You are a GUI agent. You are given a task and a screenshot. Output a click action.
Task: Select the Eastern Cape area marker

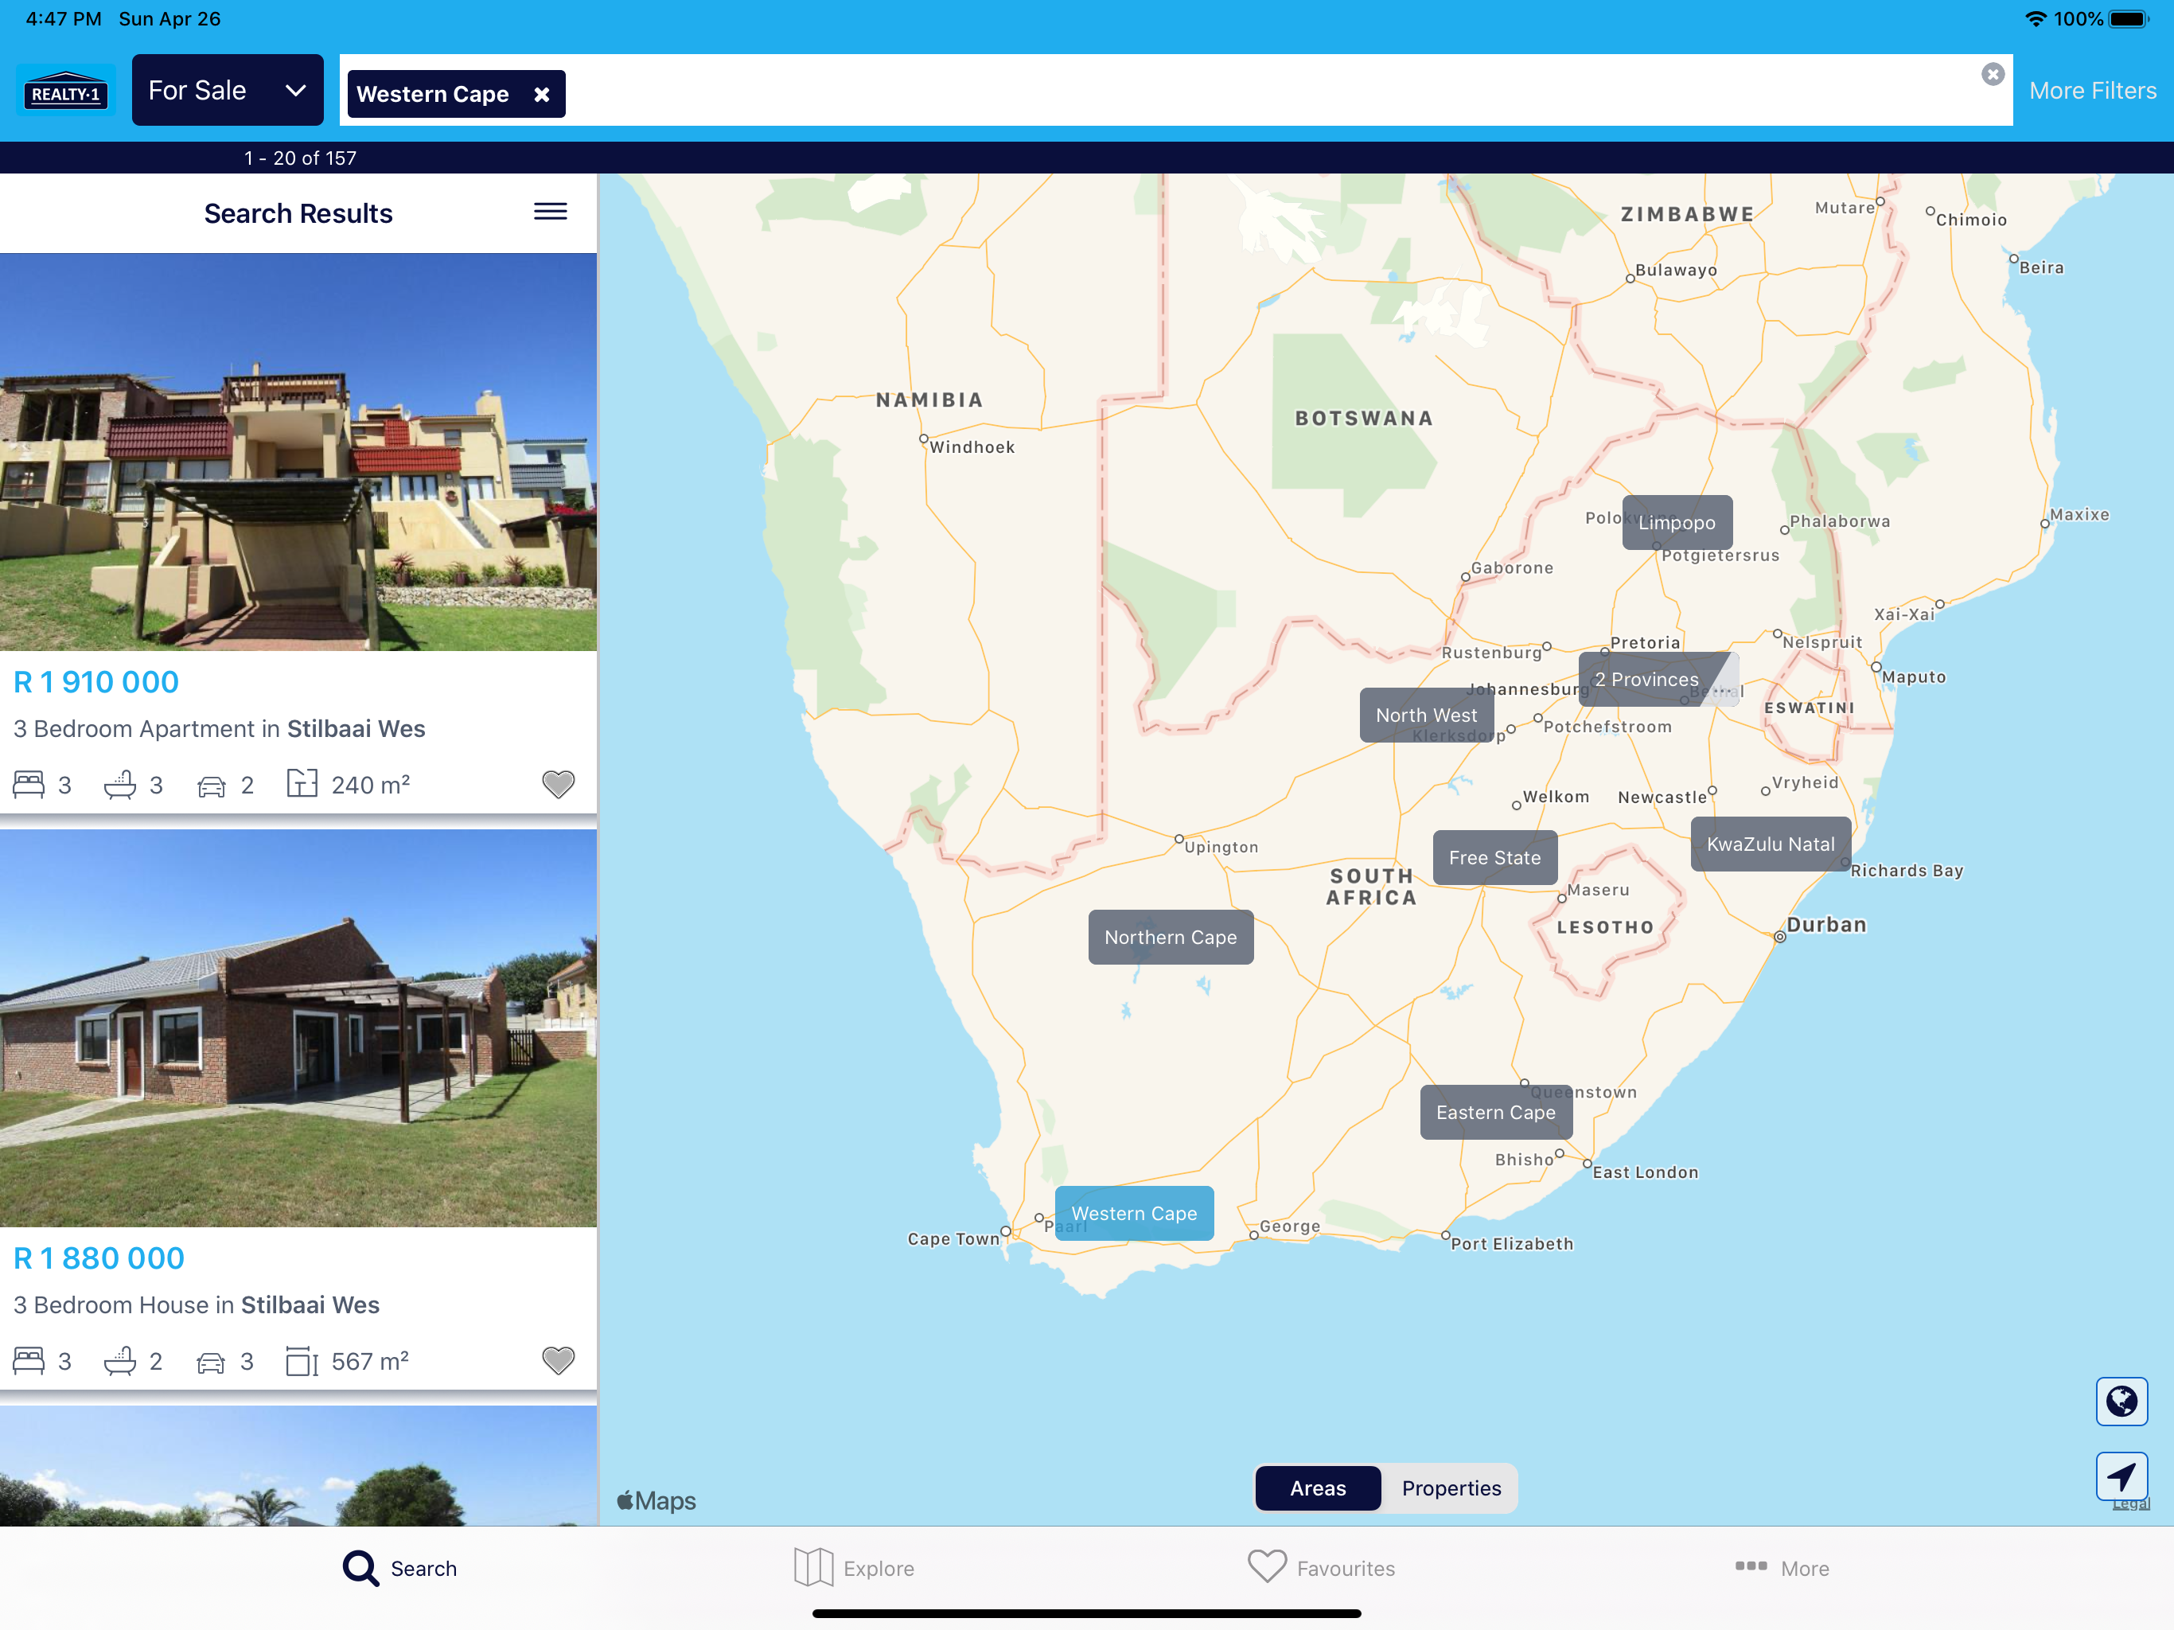click(1495, 1112)
